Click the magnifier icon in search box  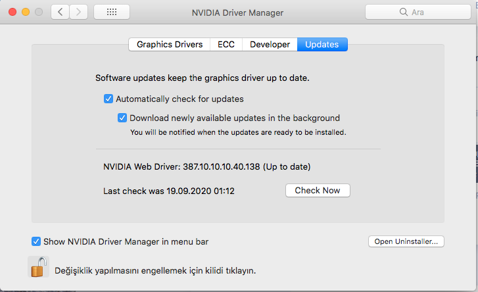[x=404, y=12]
